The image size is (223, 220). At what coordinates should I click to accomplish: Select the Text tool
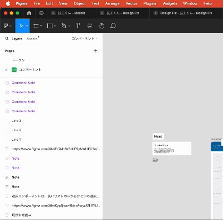[x=77, y=26]
